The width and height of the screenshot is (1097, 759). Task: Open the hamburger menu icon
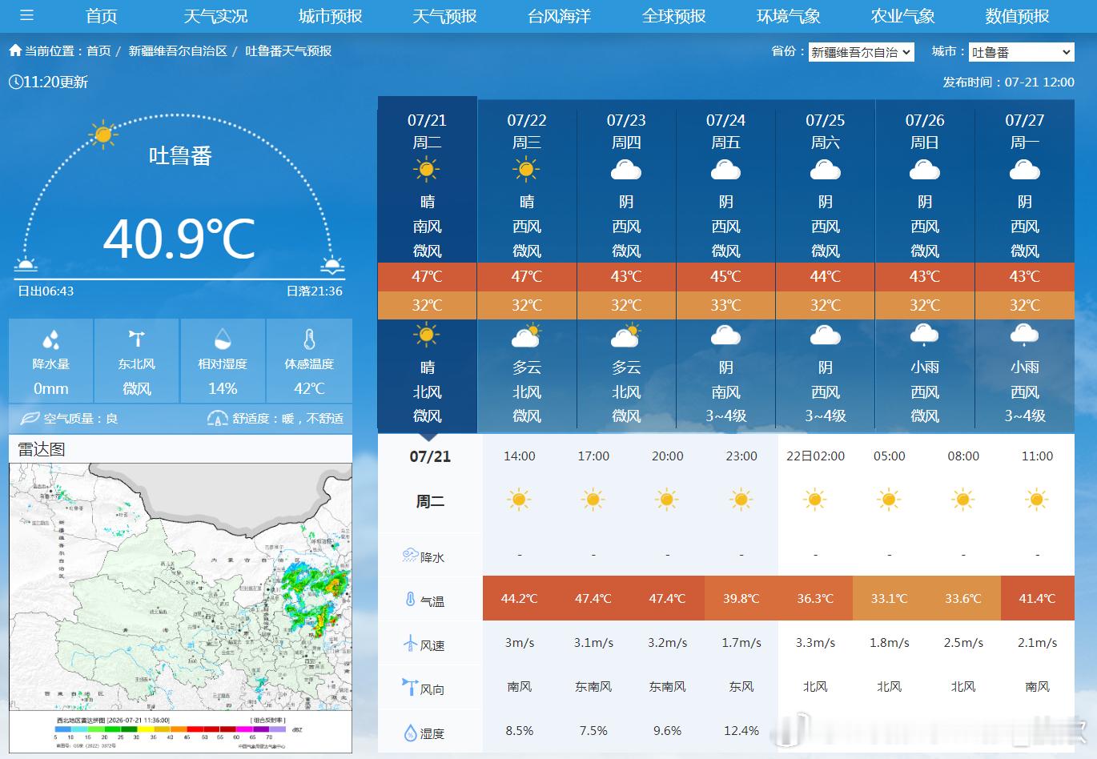pos(27,15)
